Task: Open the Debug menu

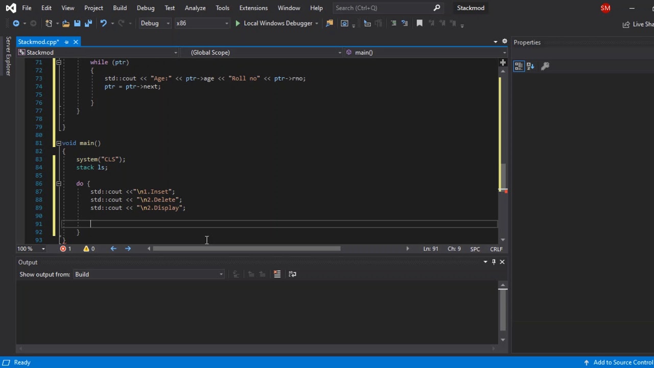Action: (146, 8)
